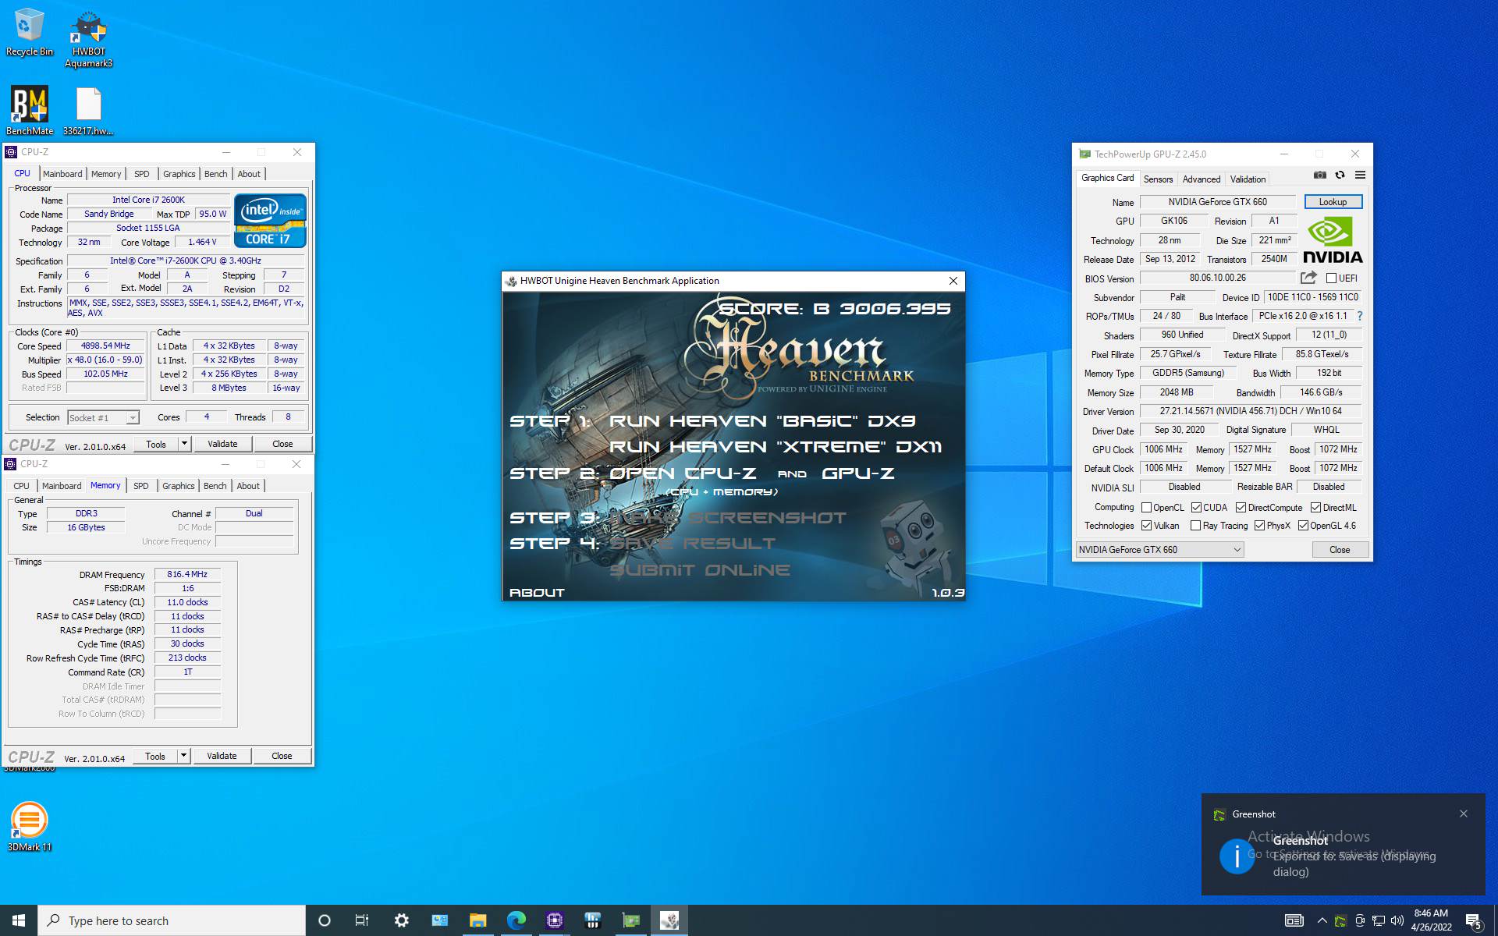Click Validate in the top CPU-Z window
The image size is (1498, 936).
click(x=222, y=444)
